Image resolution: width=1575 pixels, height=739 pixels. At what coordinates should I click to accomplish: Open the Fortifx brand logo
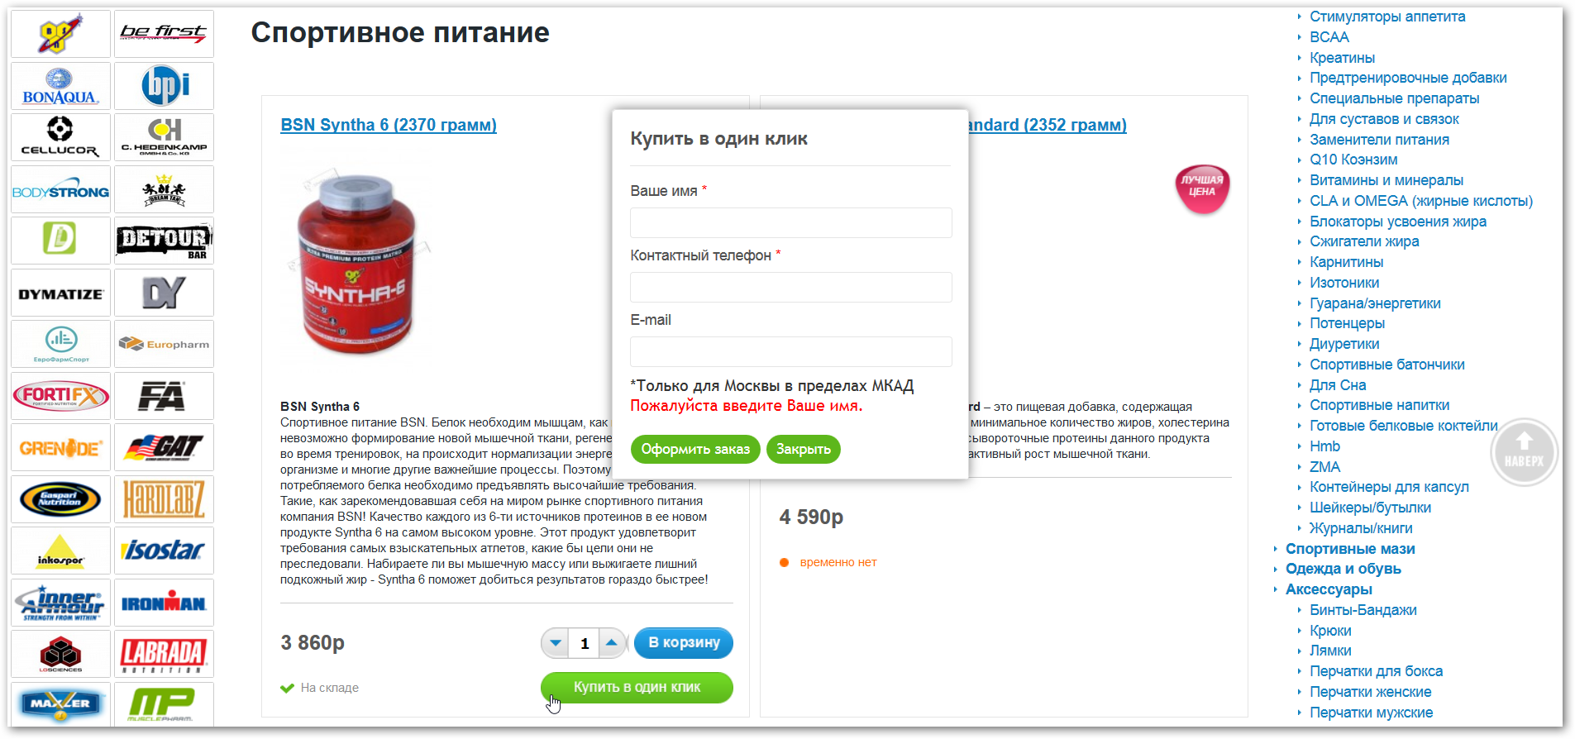60,396
